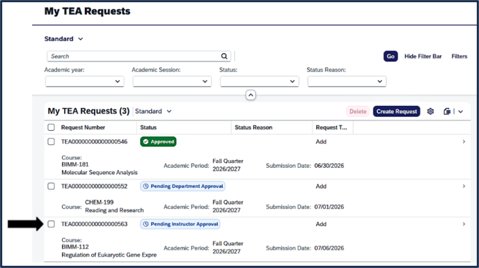This screenshot has width=479, height=268.
Task: Sort by Request Number column header
Action: (x=83, y=127)
